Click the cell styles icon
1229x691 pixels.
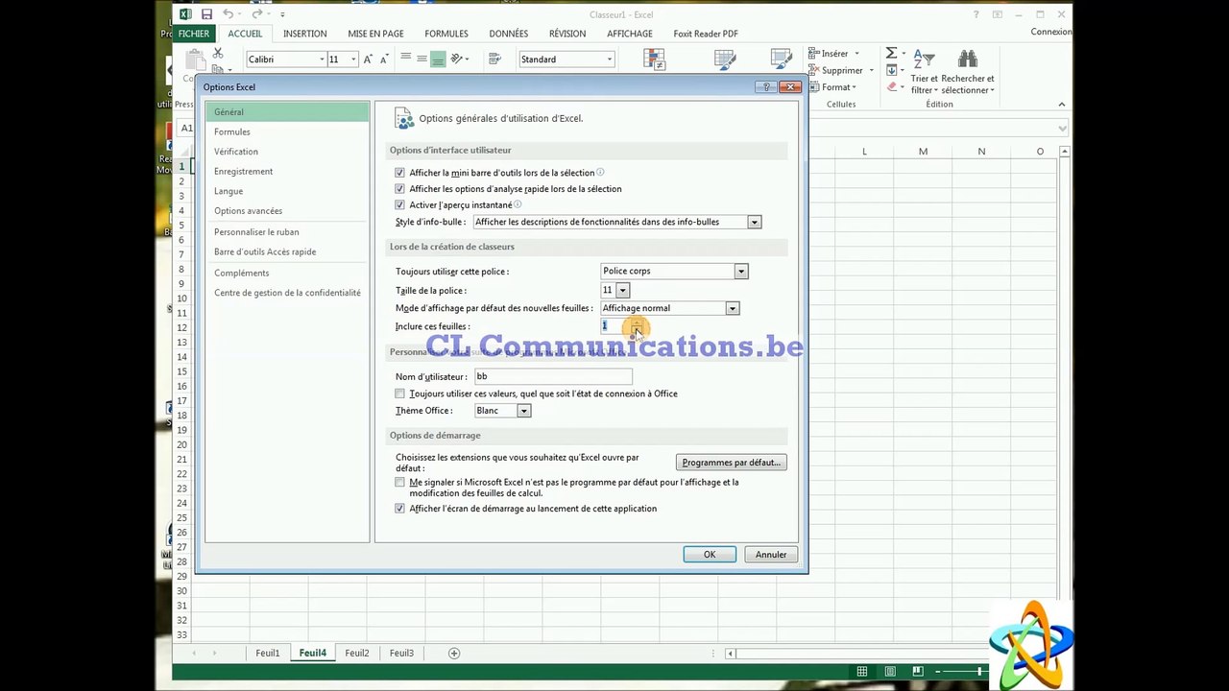click(x=781, y=60)
